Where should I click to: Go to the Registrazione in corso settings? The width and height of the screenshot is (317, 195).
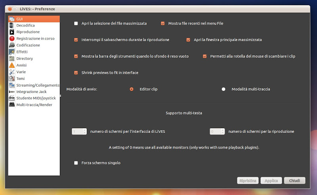tap(35, 38)
